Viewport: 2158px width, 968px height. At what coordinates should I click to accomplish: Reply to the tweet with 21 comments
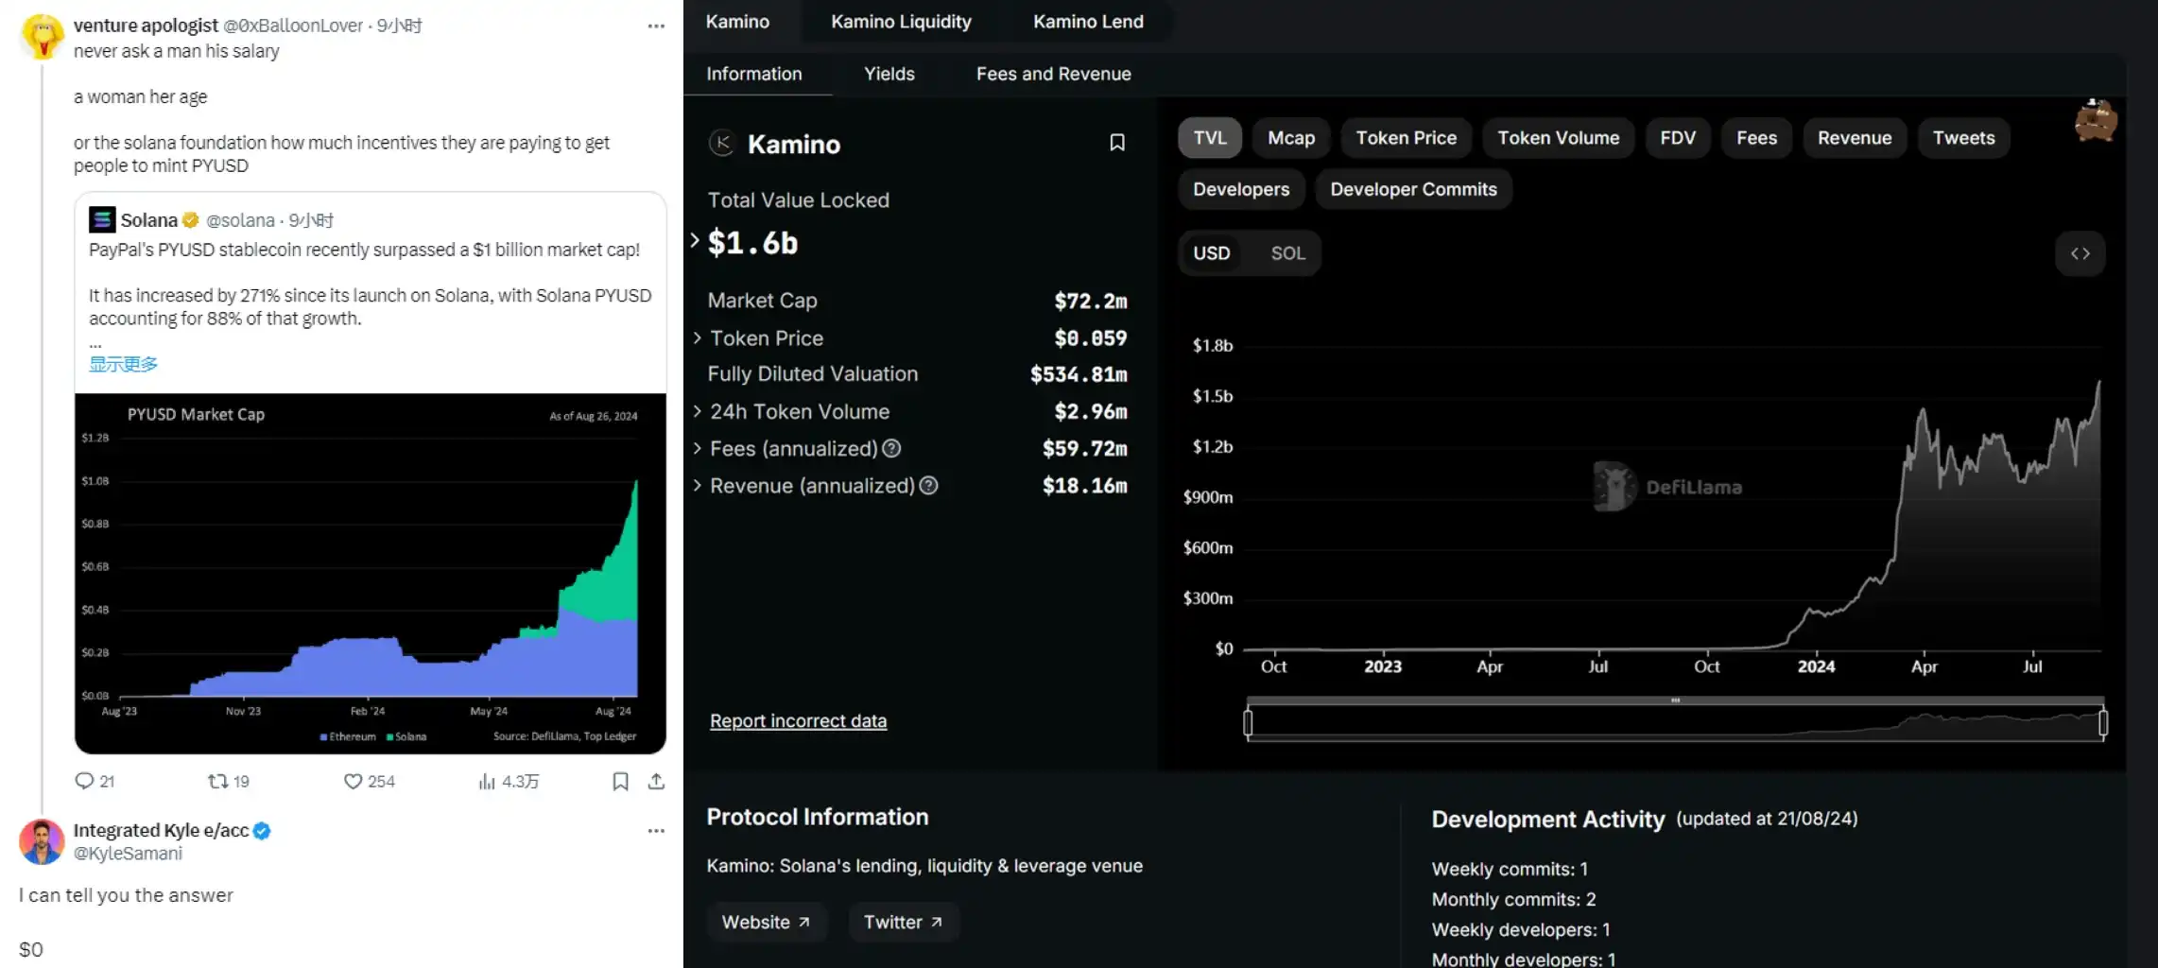click(x=95, y=781)
